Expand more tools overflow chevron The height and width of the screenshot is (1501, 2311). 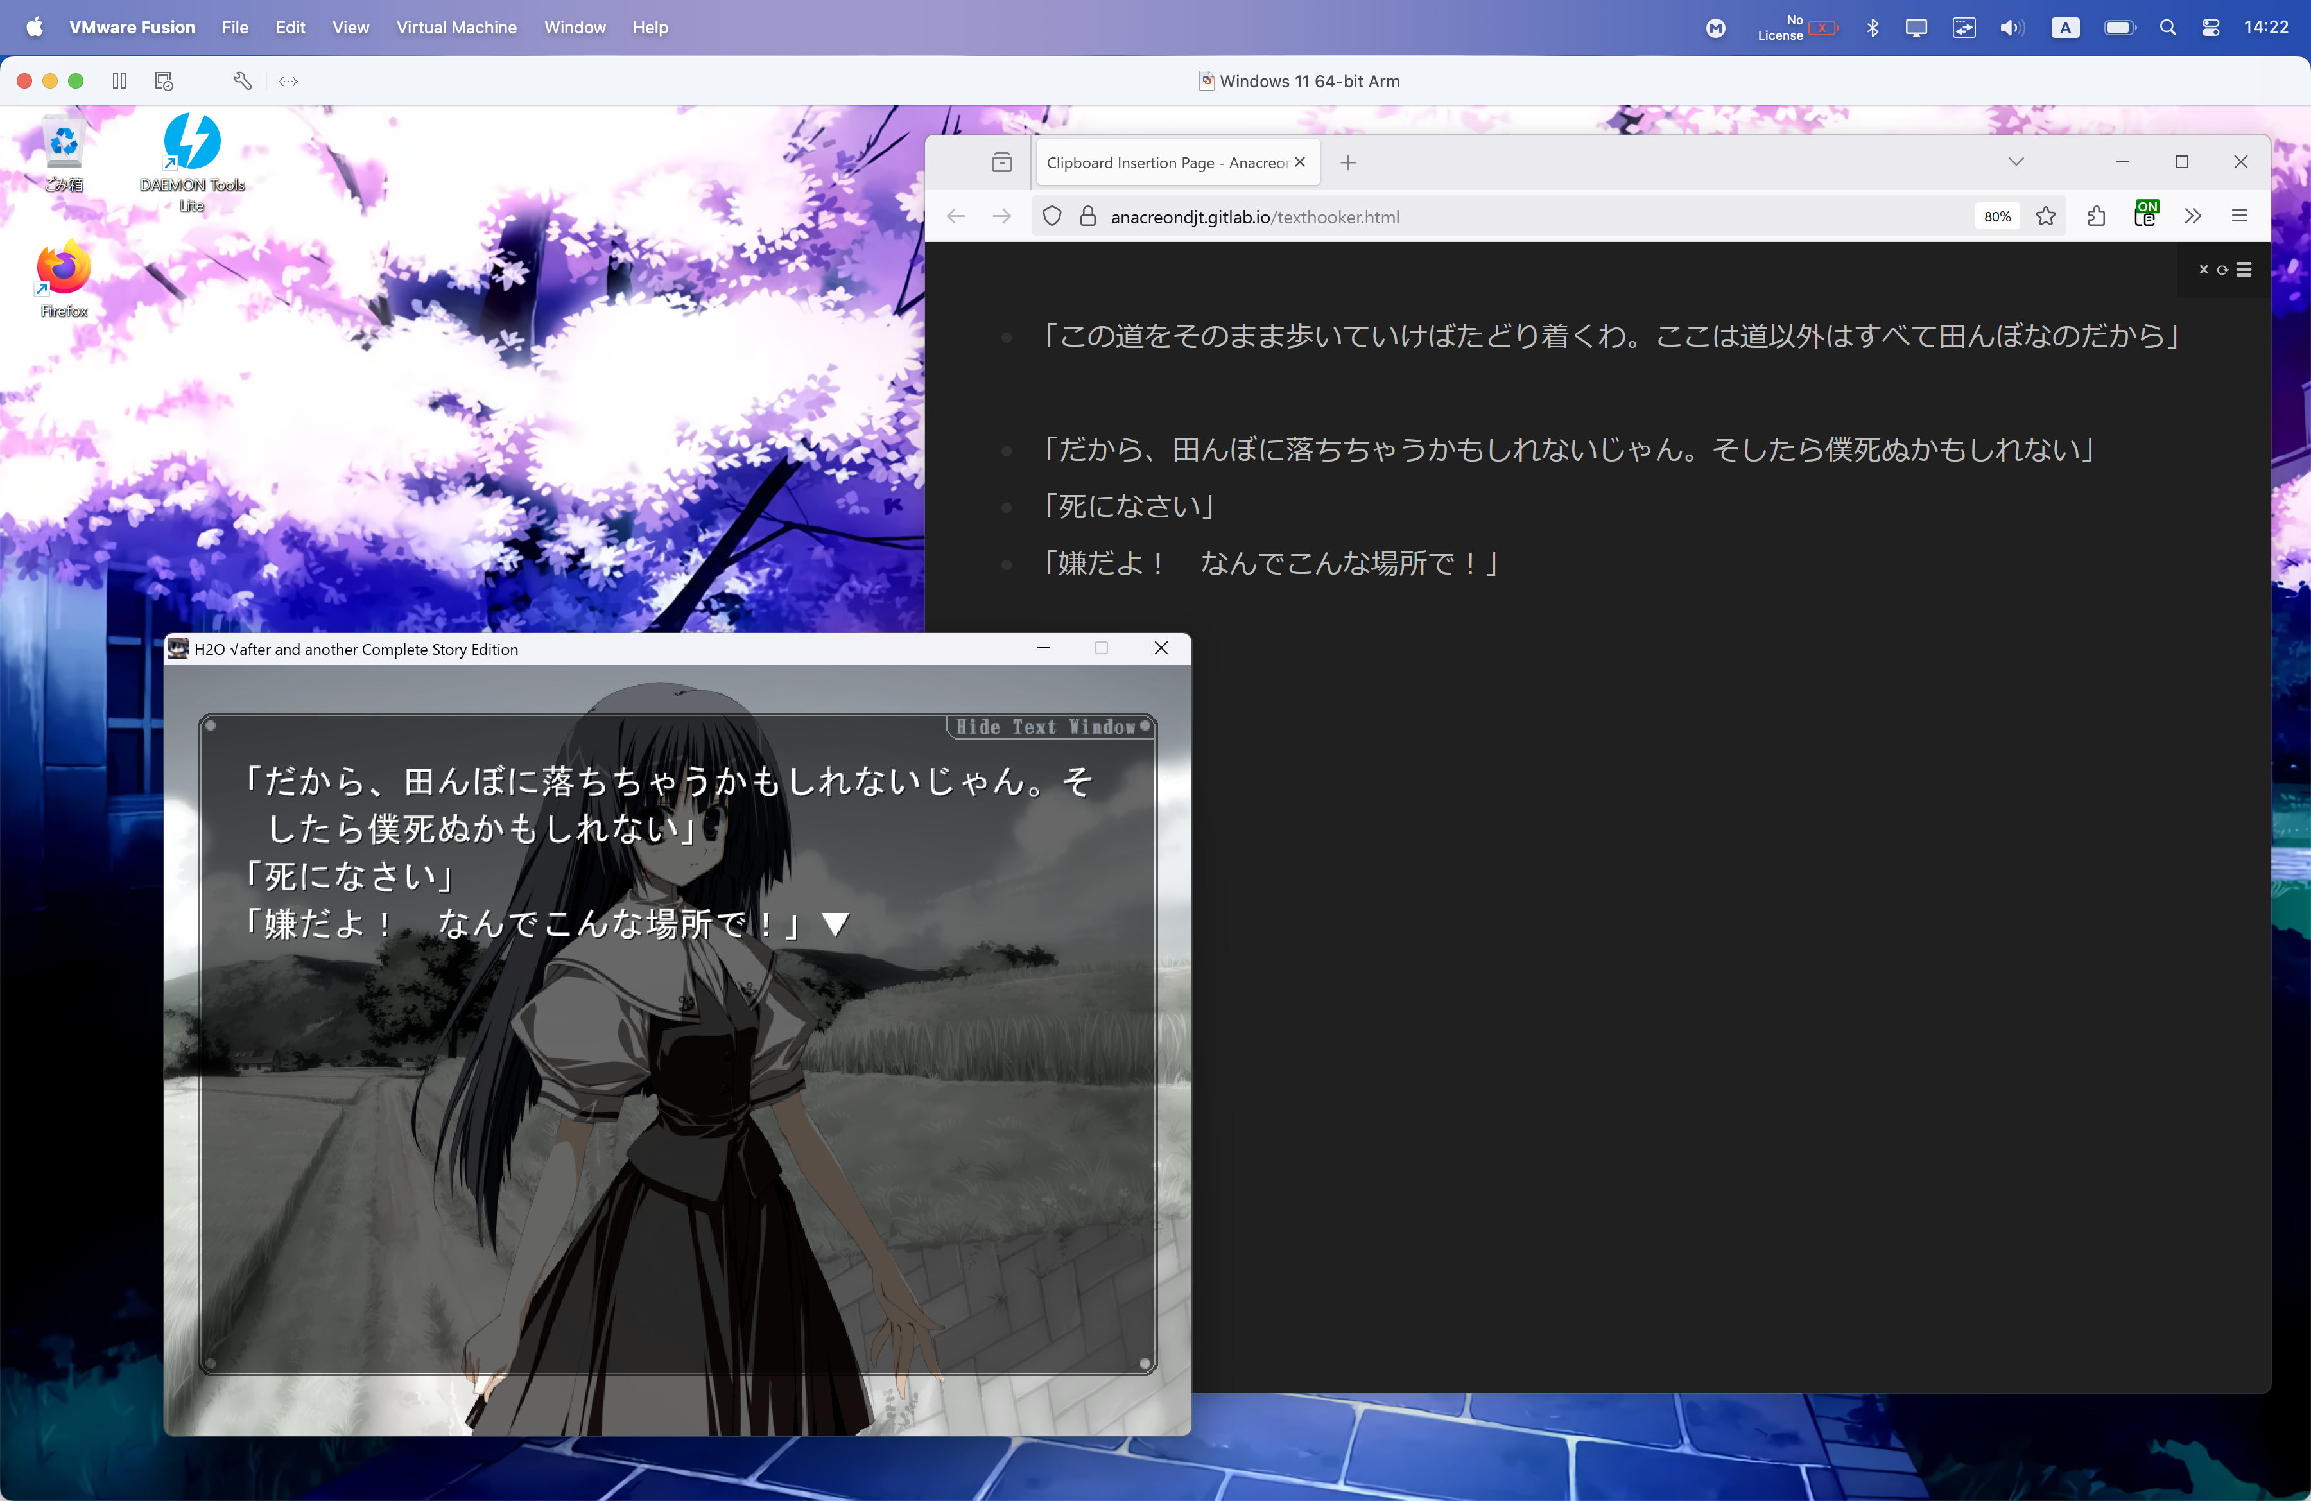(2192, 216)
